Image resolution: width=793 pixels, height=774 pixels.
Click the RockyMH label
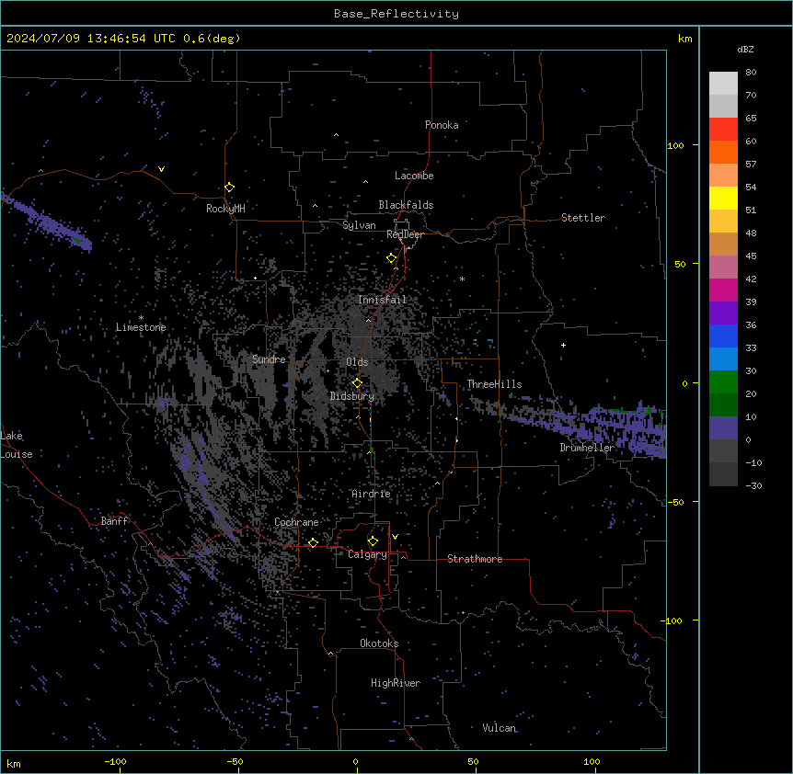[x=225, y=209]
